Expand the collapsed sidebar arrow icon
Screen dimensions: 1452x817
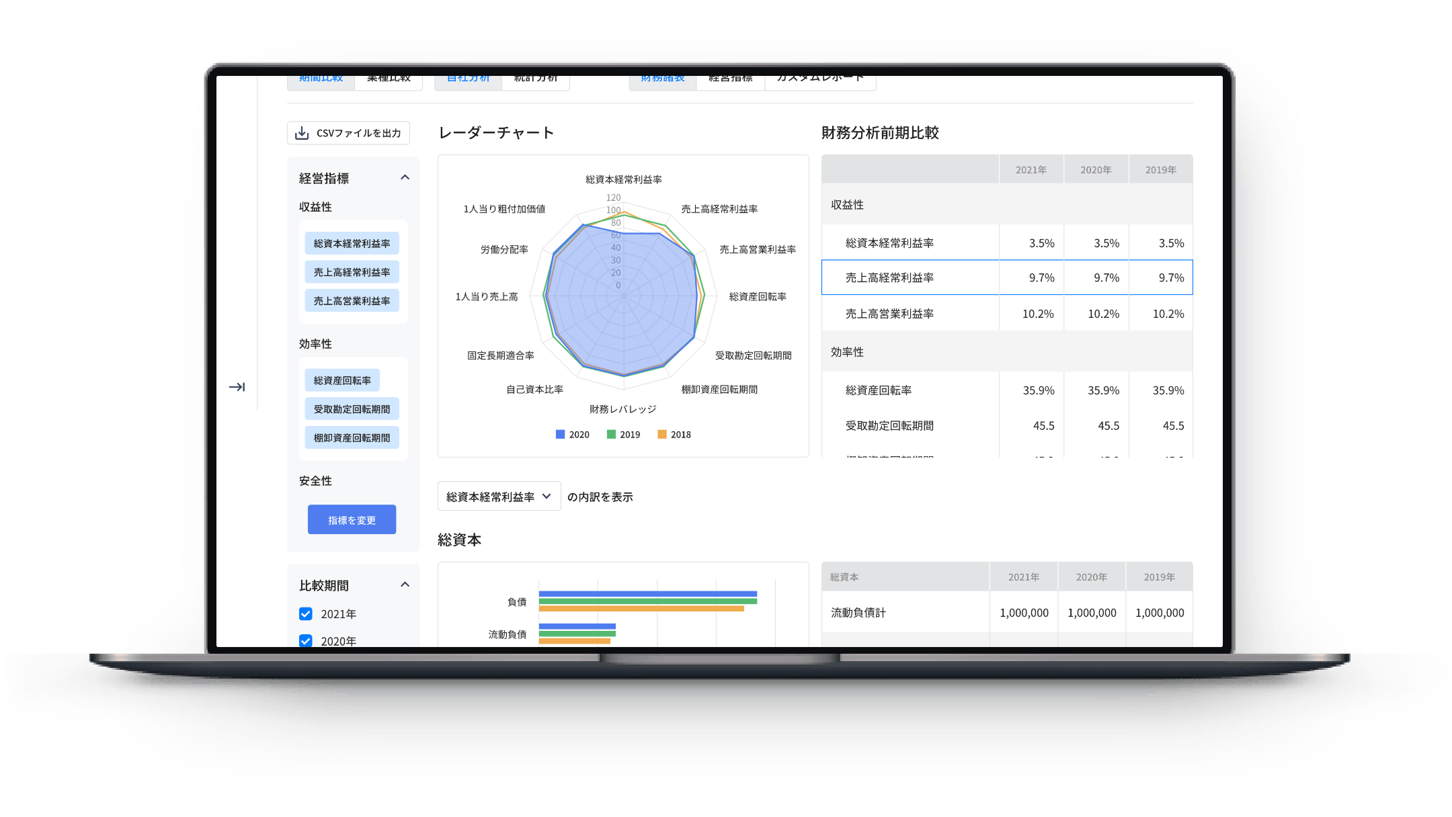237,387
